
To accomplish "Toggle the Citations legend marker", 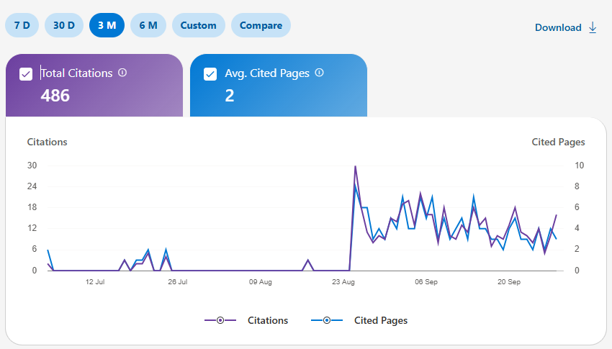I will tap(220, 320).
